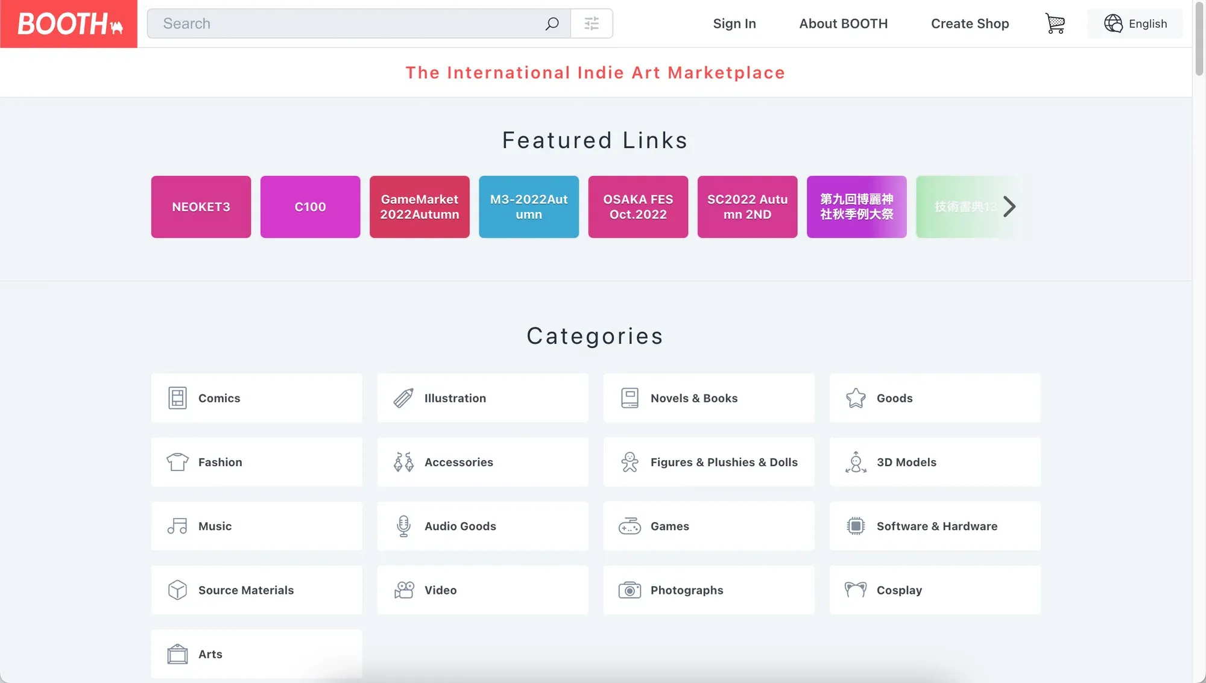
Task: Open the C100 featured link
Action: [310, 207]
